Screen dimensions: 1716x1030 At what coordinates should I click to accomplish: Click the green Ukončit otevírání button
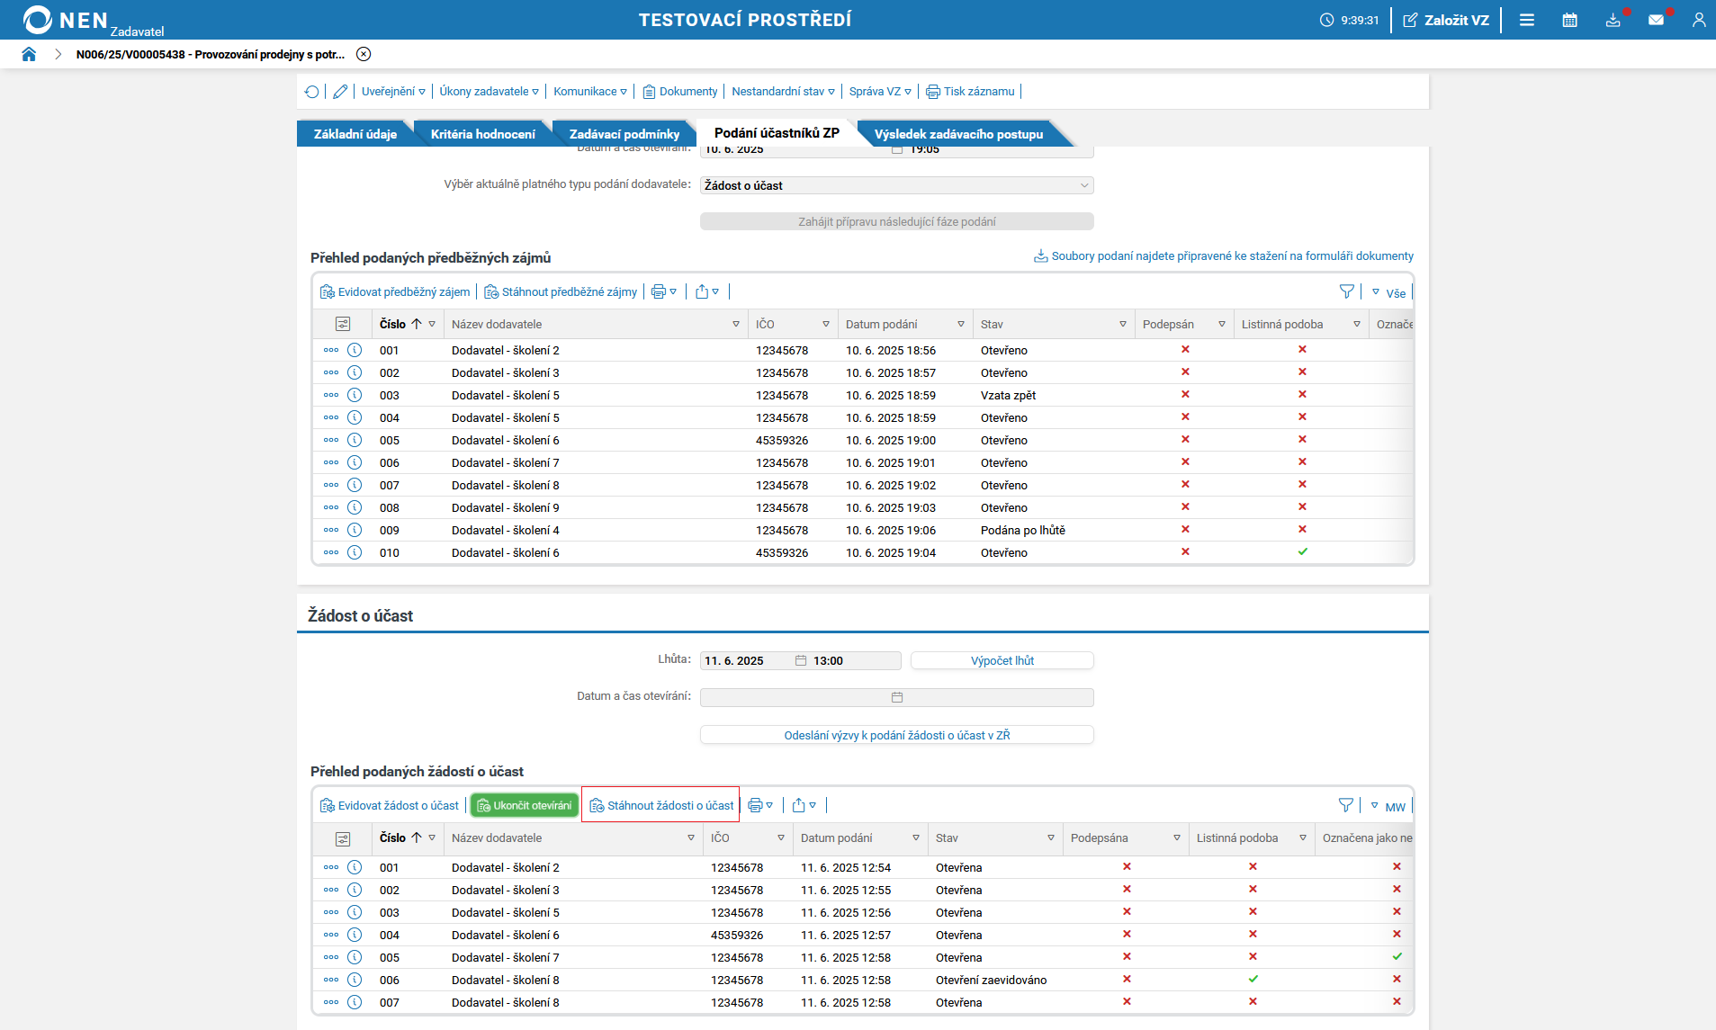tap(525, 806)
